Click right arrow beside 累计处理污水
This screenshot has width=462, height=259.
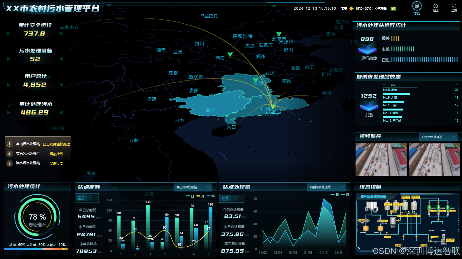point(61,113)
